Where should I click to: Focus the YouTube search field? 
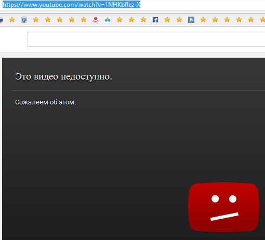pos(147,39)
